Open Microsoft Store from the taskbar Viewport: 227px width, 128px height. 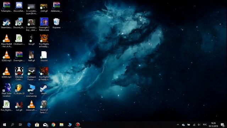(37, 125)
